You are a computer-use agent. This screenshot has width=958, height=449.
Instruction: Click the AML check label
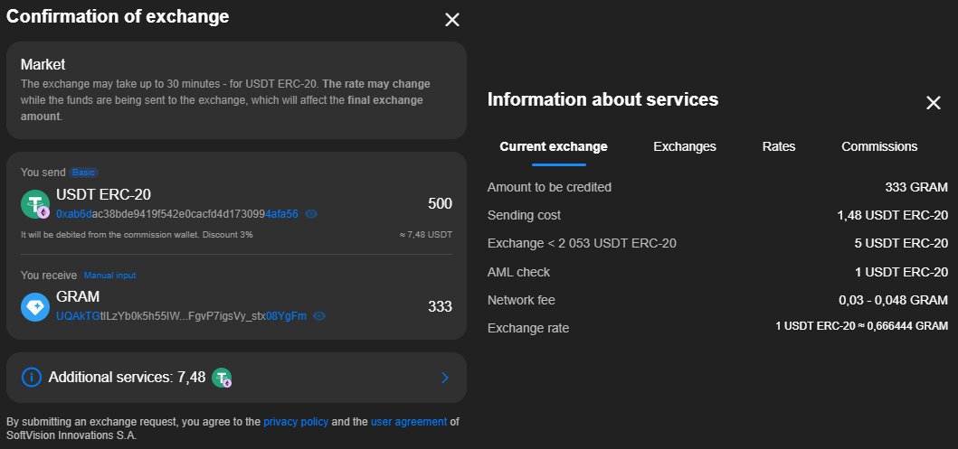[x=518, y=272]
